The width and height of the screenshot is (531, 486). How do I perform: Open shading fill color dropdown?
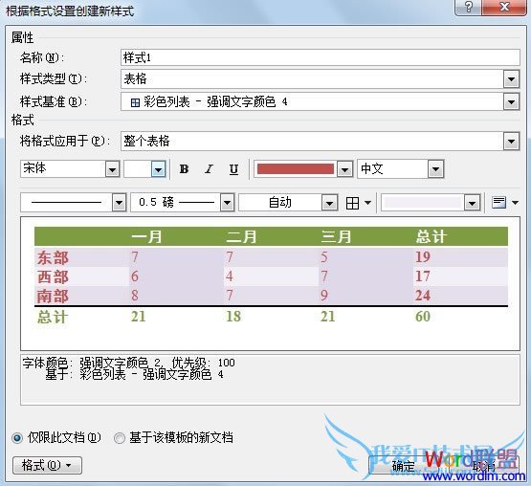(x=472, y=203)
